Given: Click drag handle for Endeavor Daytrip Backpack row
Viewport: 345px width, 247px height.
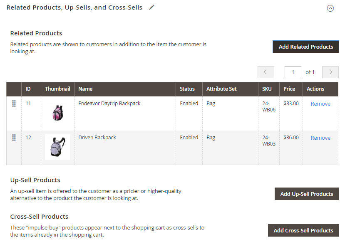Looking at the screenshot, I should coord(14,104).
